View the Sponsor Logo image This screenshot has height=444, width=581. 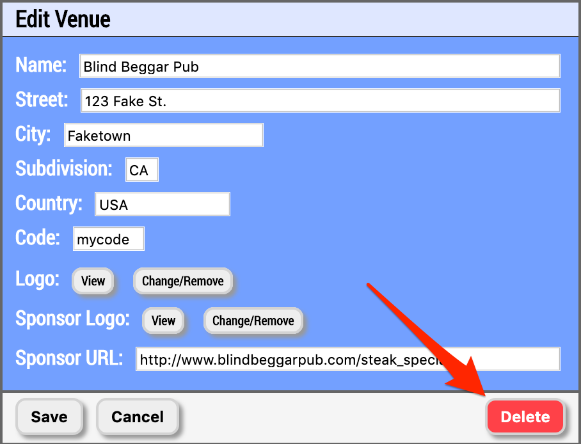point(163,321)
